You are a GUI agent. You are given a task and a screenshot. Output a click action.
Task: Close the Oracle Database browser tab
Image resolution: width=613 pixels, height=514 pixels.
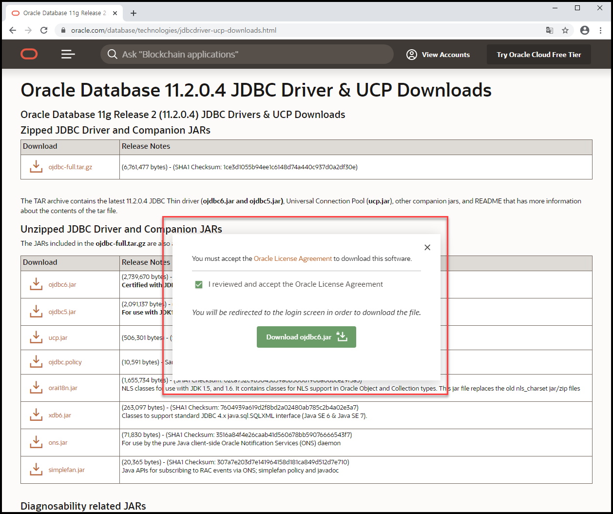click(x=115, y=13)
